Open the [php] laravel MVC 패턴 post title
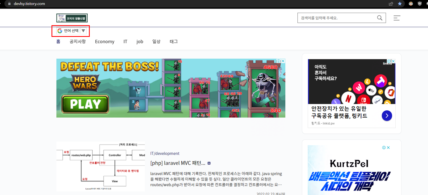The height and width of the screenshot is (195, 428). click(x=178, y=163)
